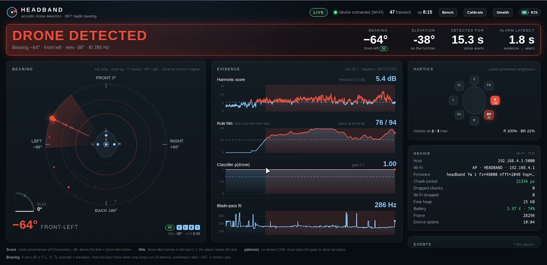Click the elevation arc gauge
The width and height of the screenshot is (547, 265).
(x=24, y=202)
